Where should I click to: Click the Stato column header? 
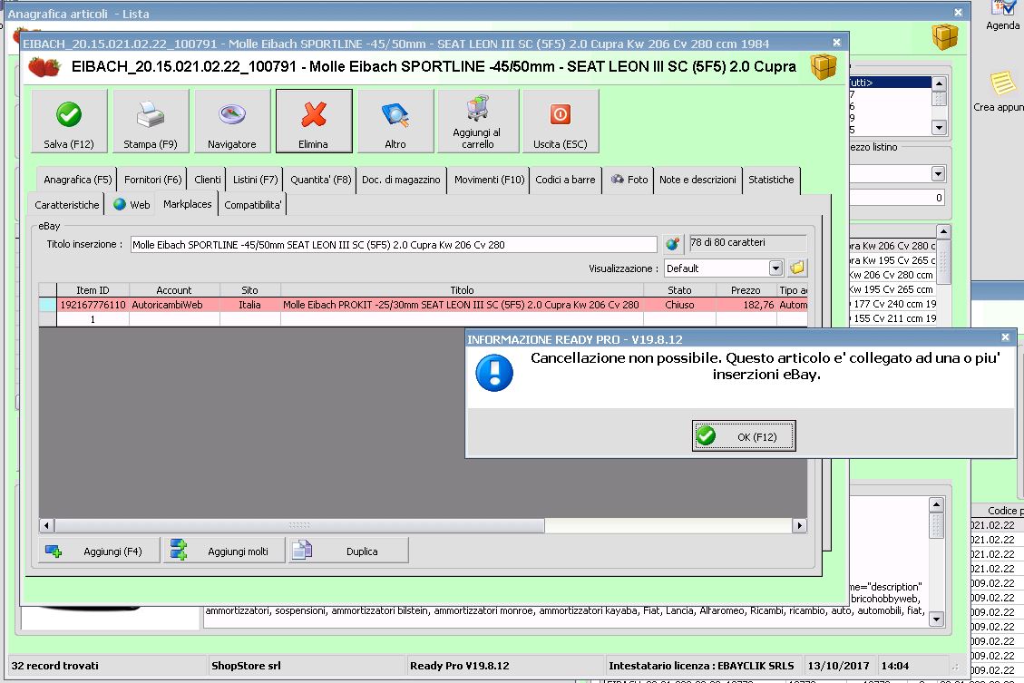point(679,290)
